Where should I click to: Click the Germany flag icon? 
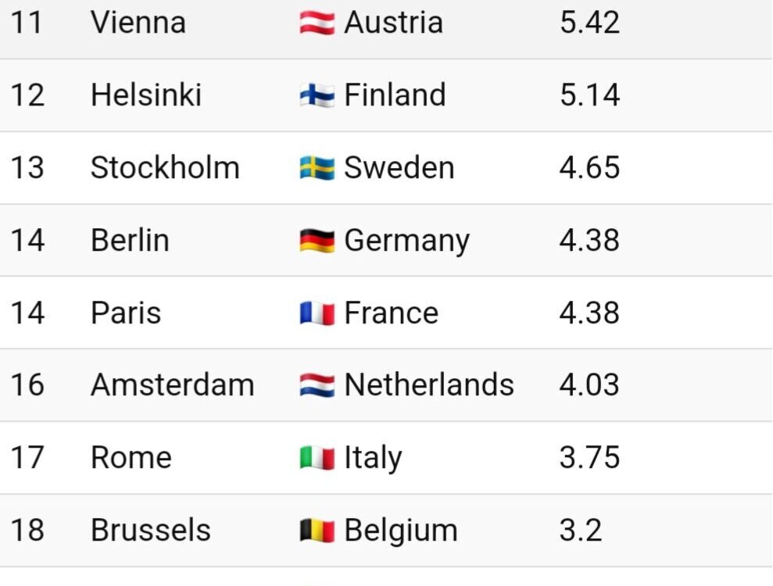pos(317,241)
